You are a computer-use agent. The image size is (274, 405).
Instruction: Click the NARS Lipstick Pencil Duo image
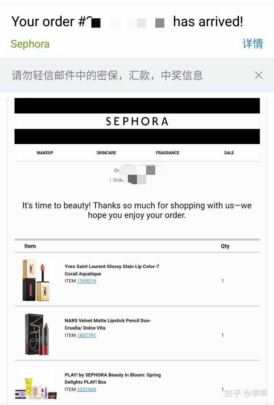[x=37, y=335]
